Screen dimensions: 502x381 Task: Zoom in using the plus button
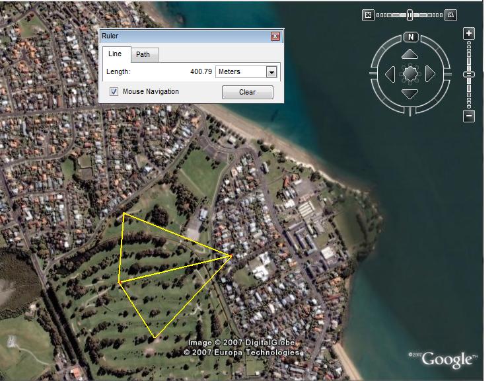pos(469,33)
